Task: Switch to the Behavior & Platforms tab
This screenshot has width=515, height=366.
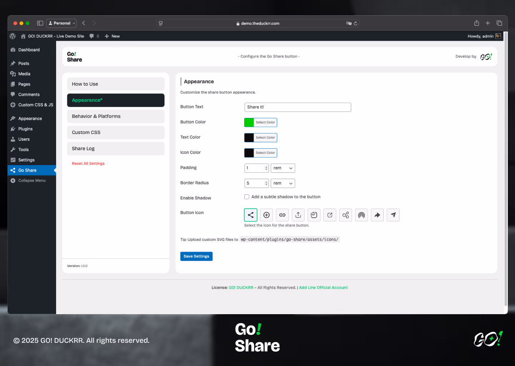Action: [x=116, y=117]
